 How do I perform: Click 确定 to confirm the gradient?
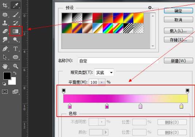[179, 11]
